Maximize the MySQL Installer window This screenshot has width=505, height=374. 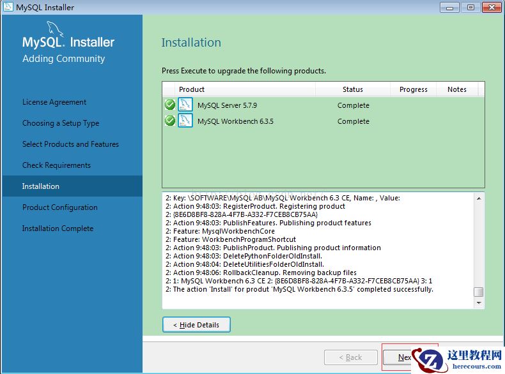(470, 7)
